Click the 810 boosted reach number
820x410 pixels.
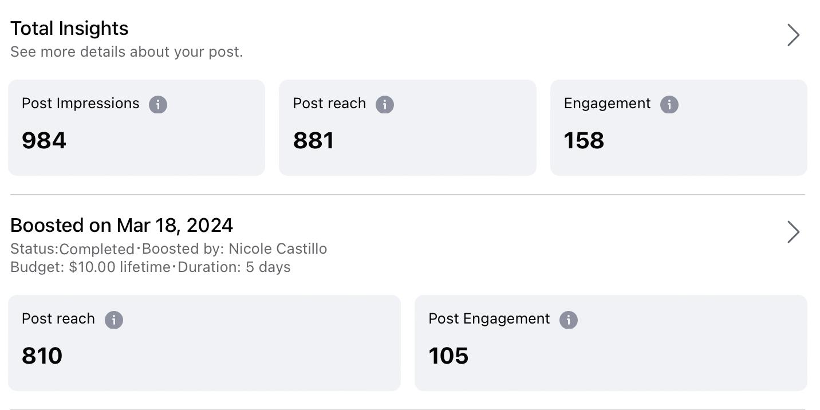point(42,356)
